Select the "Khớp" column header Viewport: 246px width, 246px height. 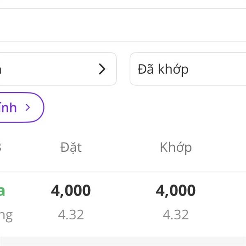[175, 147]
